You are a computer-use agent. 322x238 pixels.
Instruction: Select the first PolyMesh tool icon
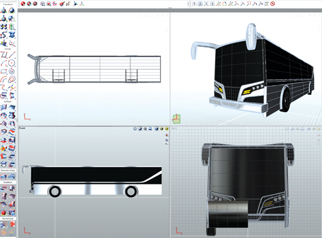(x=4, y=188)
